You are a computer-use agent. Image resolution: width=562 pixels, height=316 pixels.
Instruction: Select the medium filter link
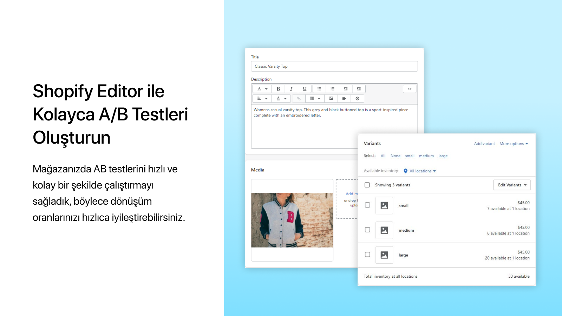click(426, 156)
